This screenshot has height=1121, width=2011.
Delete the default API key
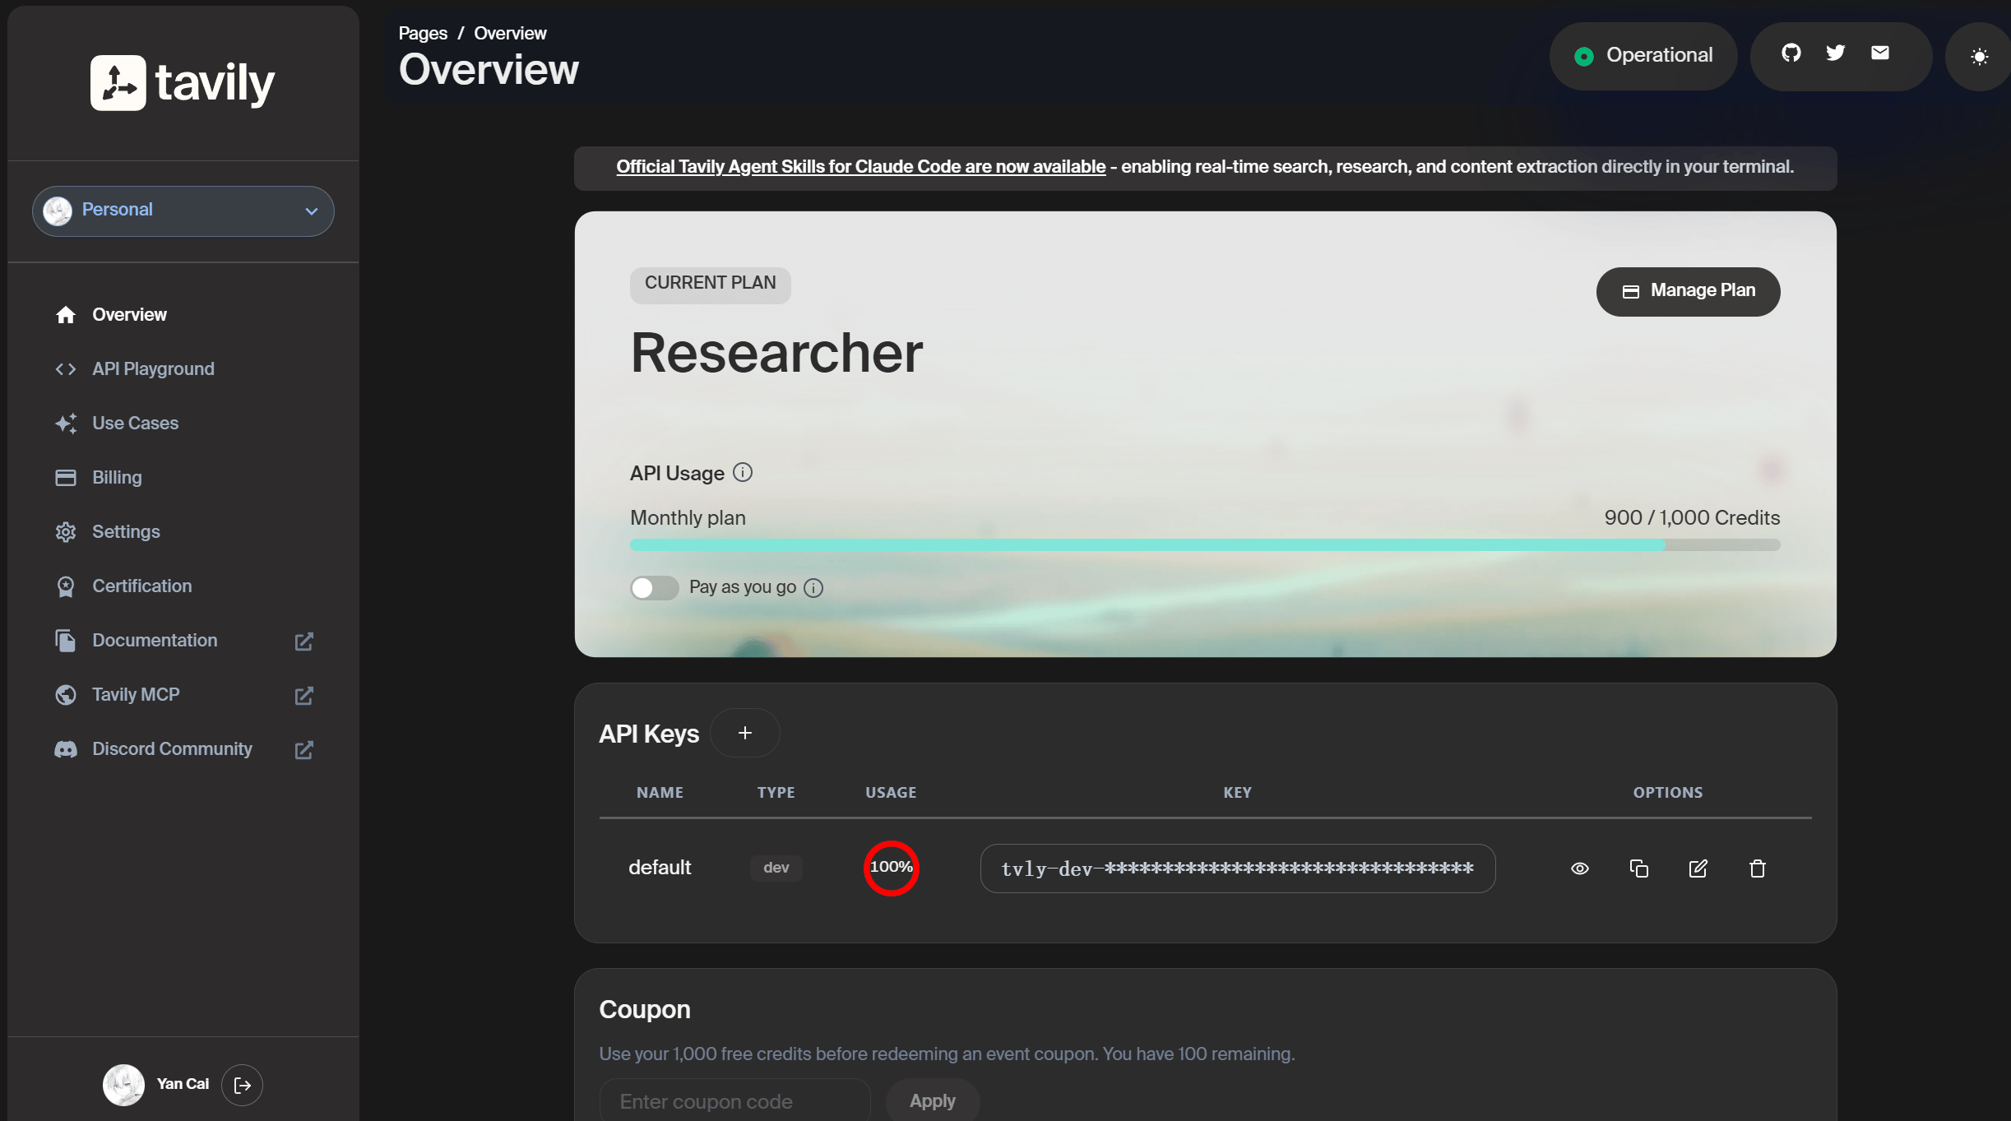1758,869
